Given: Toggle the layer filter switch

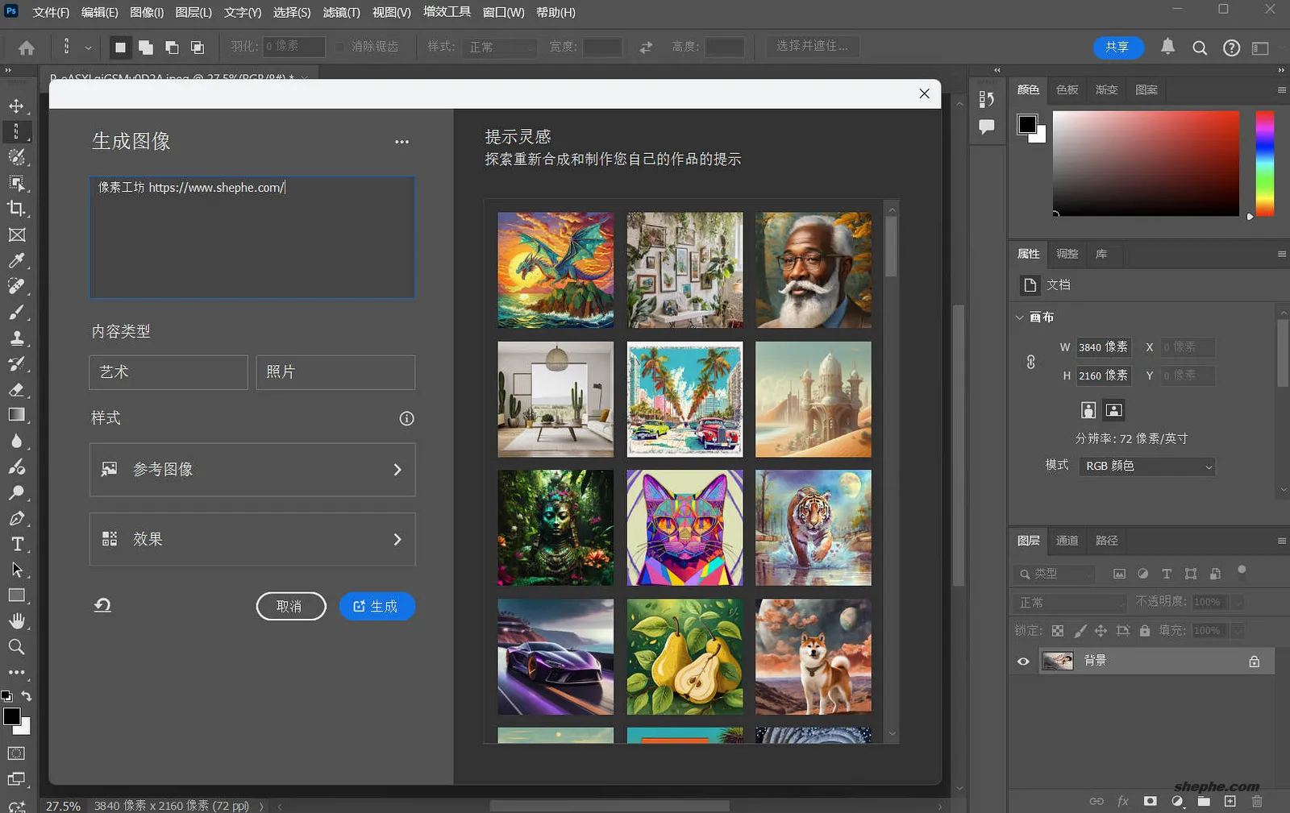Looking at the screenshot, I should point(1242,571).
